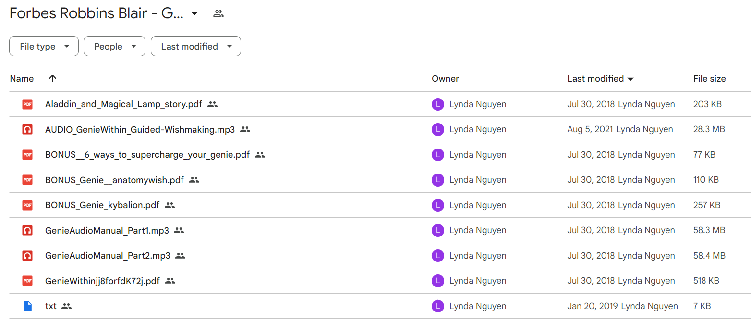
Task: Click PDF icon for Aladdin_and_Magical_Lamp_story.pdf
Action: 27,104
